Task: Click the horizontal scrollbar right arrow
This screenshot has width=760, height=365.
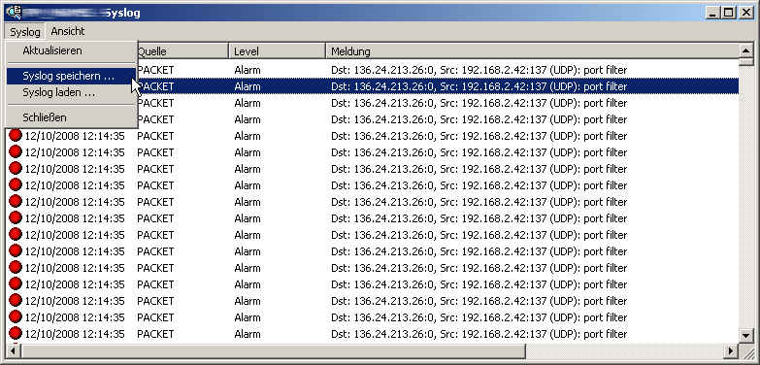Action: click(732, 350)
